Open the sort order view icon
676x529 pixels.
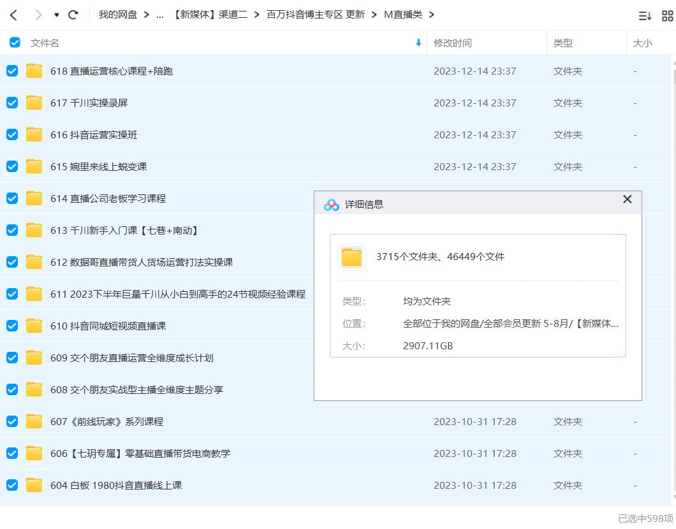tap(645, 15)
